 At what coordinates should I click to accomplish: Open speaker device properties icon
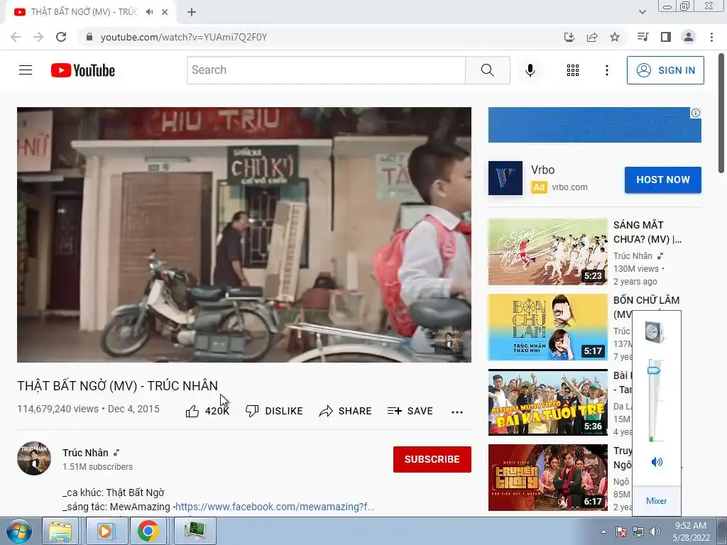[655, 331]
